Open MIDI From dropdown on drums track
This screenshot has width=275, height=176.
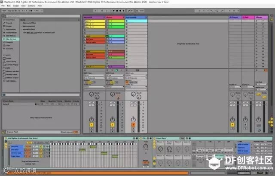tap(115, 75)
